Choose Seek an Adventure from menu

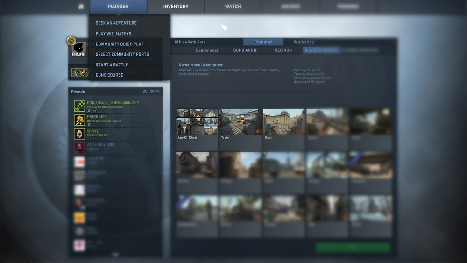pyautogui.click(x=116, y=23)
